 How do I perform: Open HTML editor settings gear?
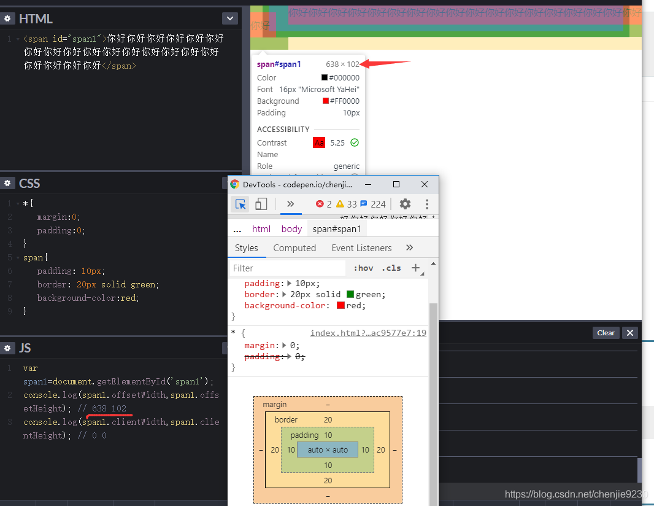coord(7,19)
